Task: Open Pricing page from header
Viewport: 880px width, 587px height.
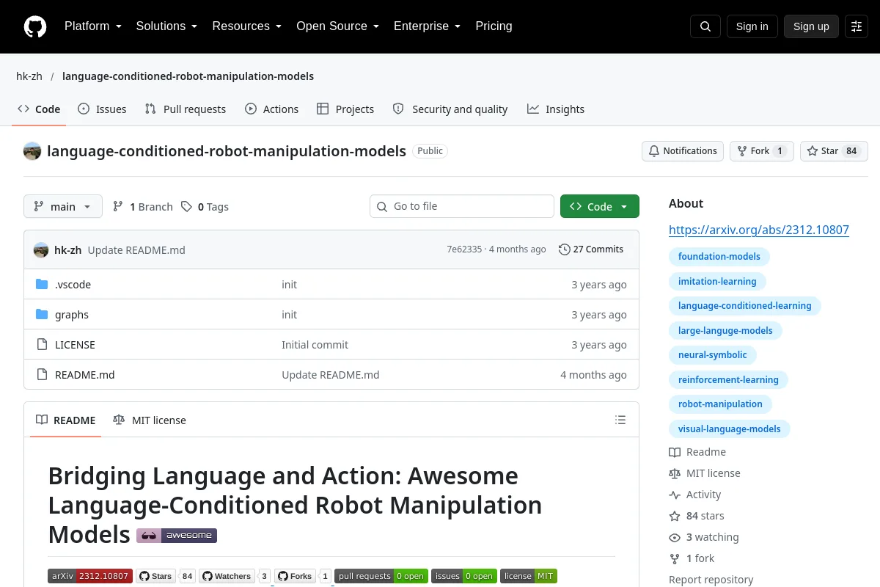Action: pyautogui.click(x=494, y=26)
